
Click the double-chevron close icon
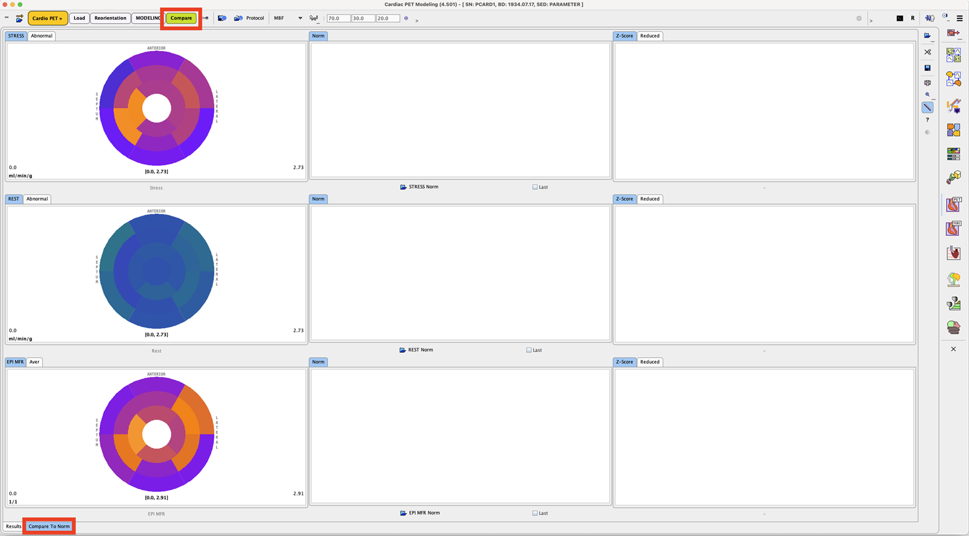click(x=928, y=52)
